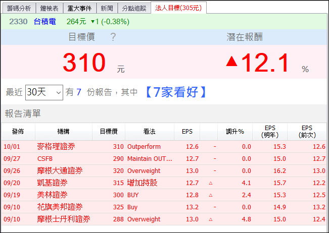Click target price 325 cell
This screenshot has width=329, height=233.
[118, 207]
